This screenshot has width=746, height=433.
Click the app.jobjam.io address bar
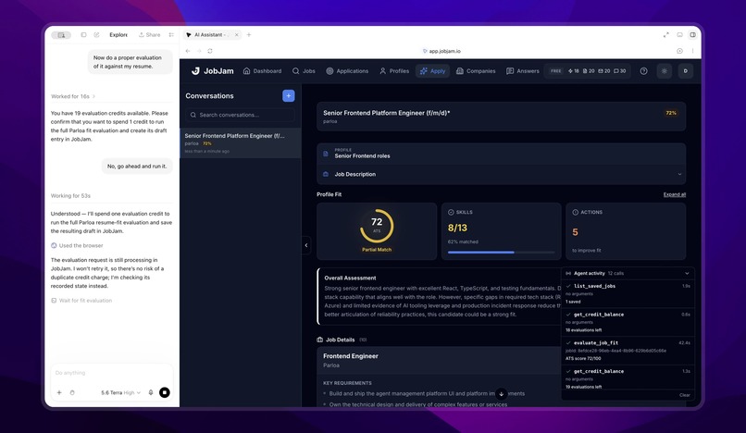pyautogui.click(x=441, y=51)
